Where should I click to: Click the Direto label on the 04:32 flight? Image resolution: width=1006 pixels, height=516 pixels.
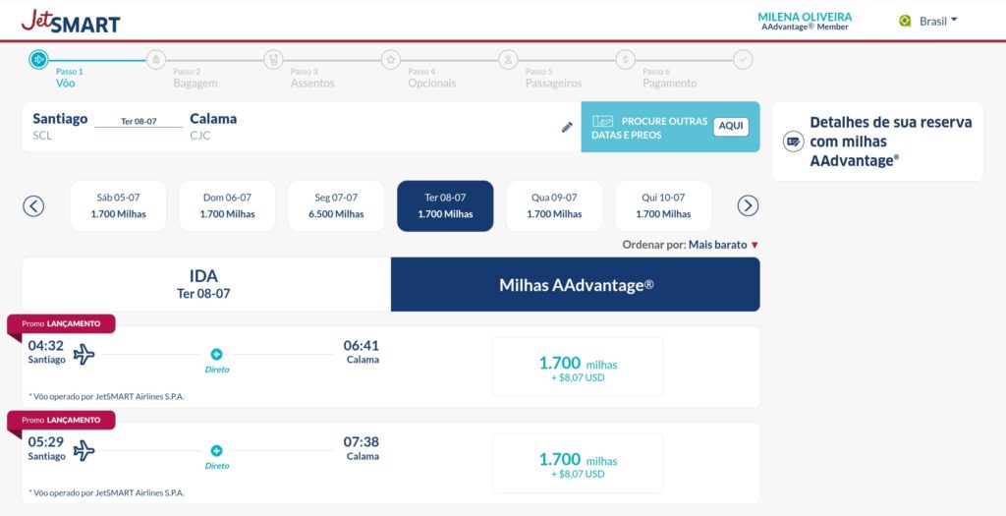coord(217,370)
